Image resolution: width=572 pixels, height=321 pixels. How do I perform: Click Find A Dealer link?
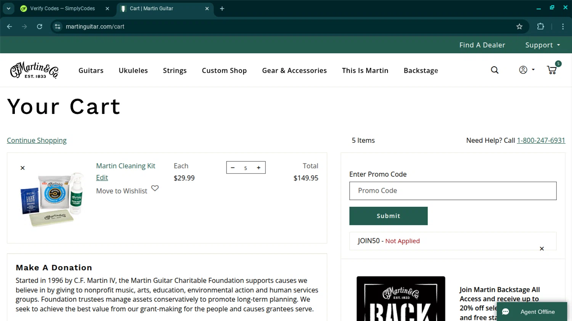482,45
